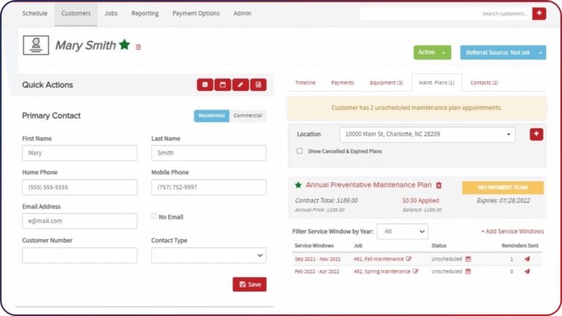Click the First Name field
This screenshot has height=316, width=562.
[80, 153]
